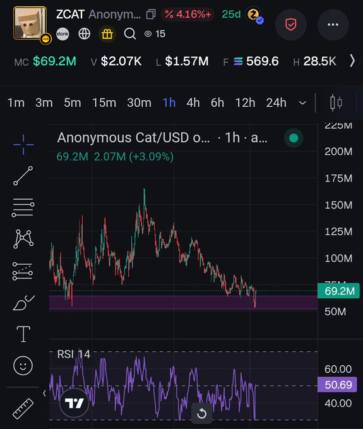The image size is (363, 429).
Task: Select the 1m timeframe
Action: point(16,103)
